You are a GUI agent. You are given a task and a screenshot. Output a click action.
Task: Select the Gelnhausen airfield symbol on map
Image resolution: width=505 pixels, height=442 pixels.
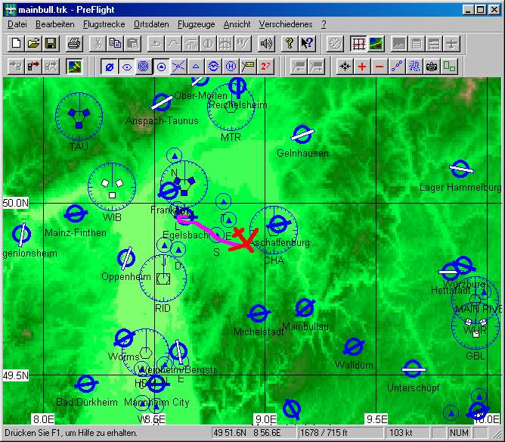click(x=302, y=135)
